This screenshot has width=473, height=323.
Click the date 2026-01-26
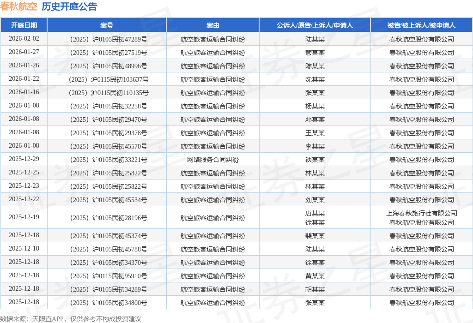24,66
